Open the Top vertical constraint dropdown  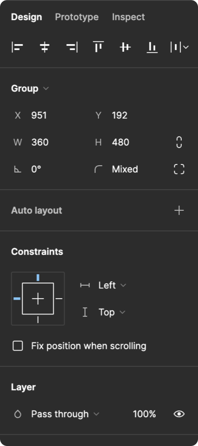pos(112,312)
